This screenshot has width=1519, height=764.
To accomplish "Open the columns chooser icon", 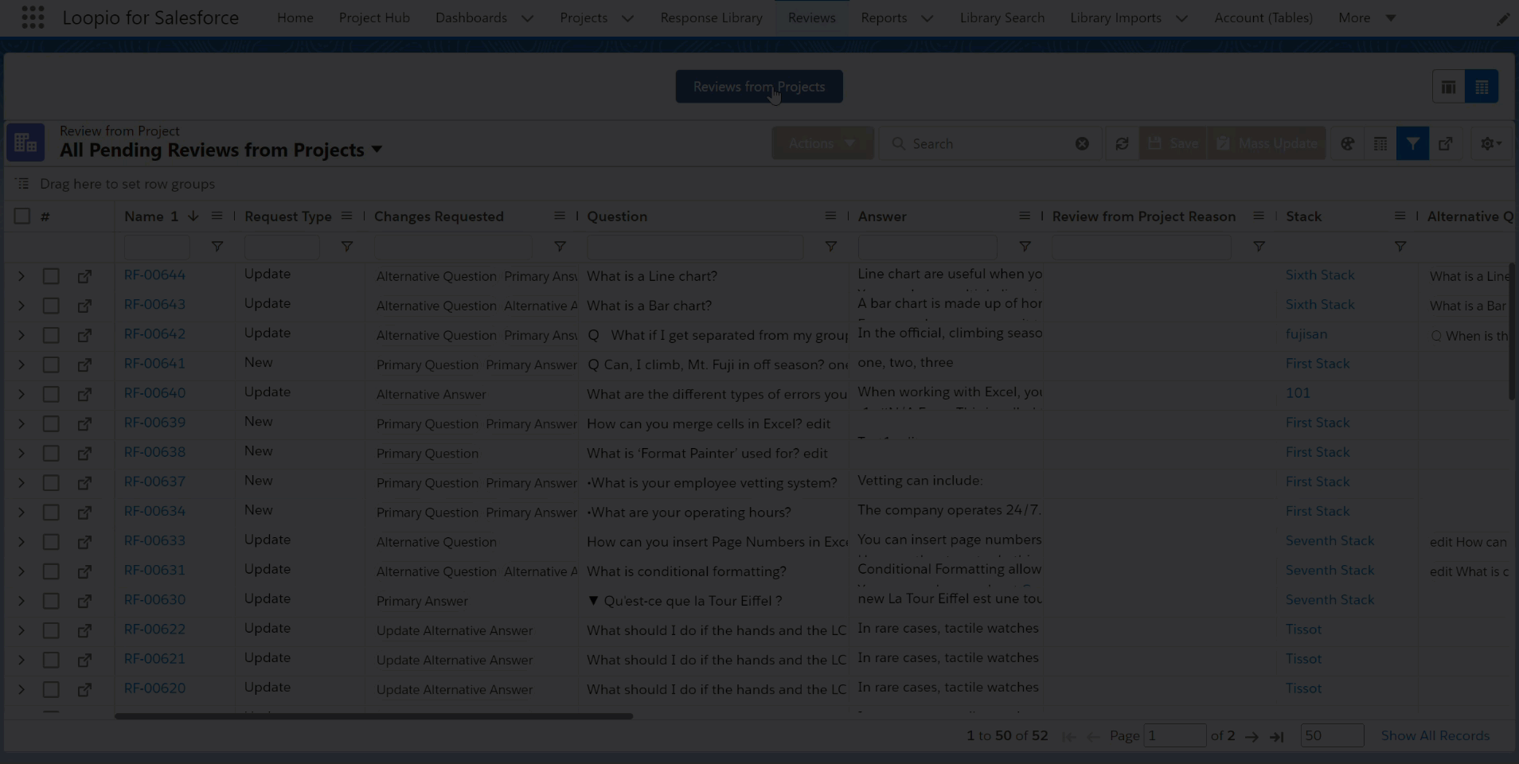I will (1380, 144).
